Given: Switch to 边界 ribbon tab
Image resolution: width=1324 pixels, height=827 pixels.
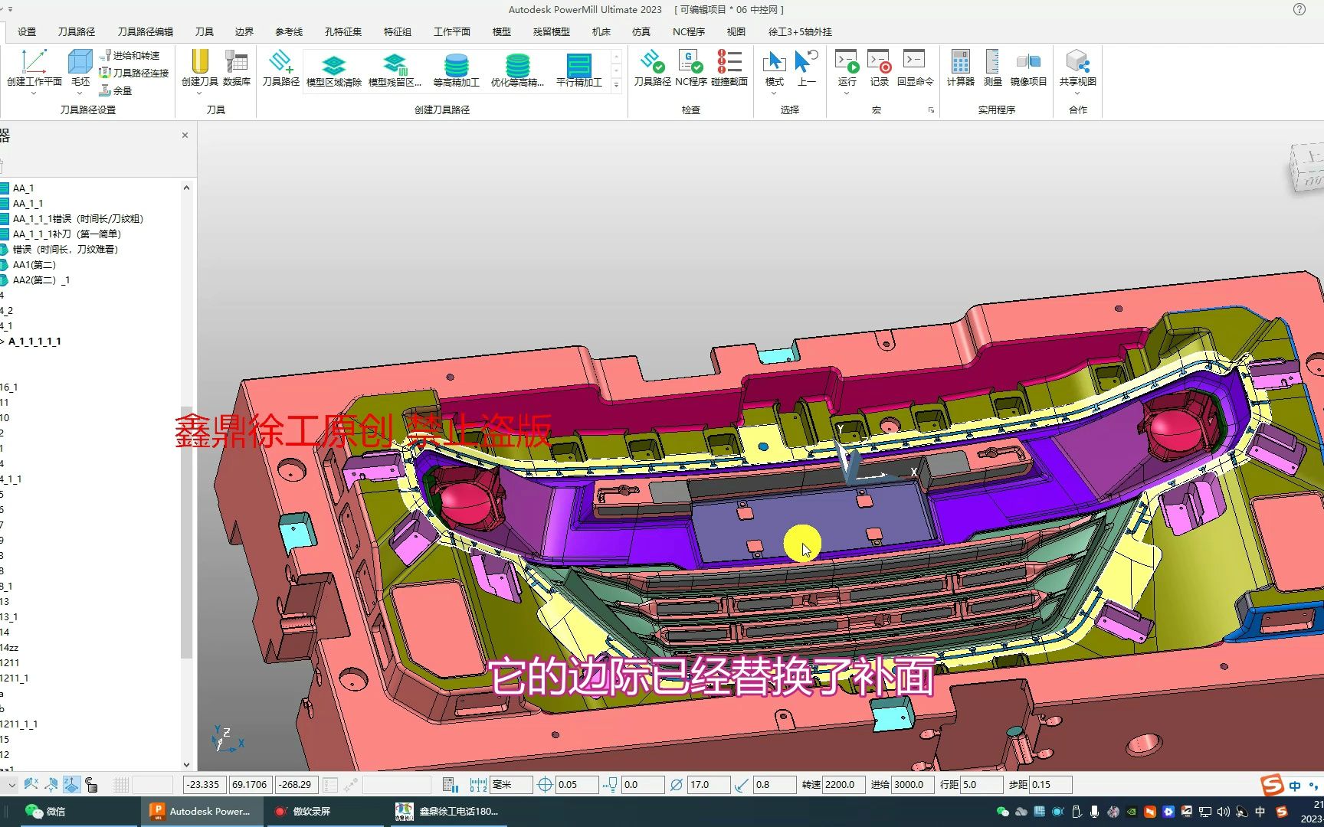Looking at the screenshot, I should 244,31.
